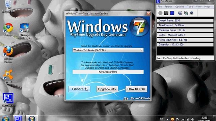Screen dimensions: 216x121
Task: Click the FR language indicator
Action: point(162,119)
